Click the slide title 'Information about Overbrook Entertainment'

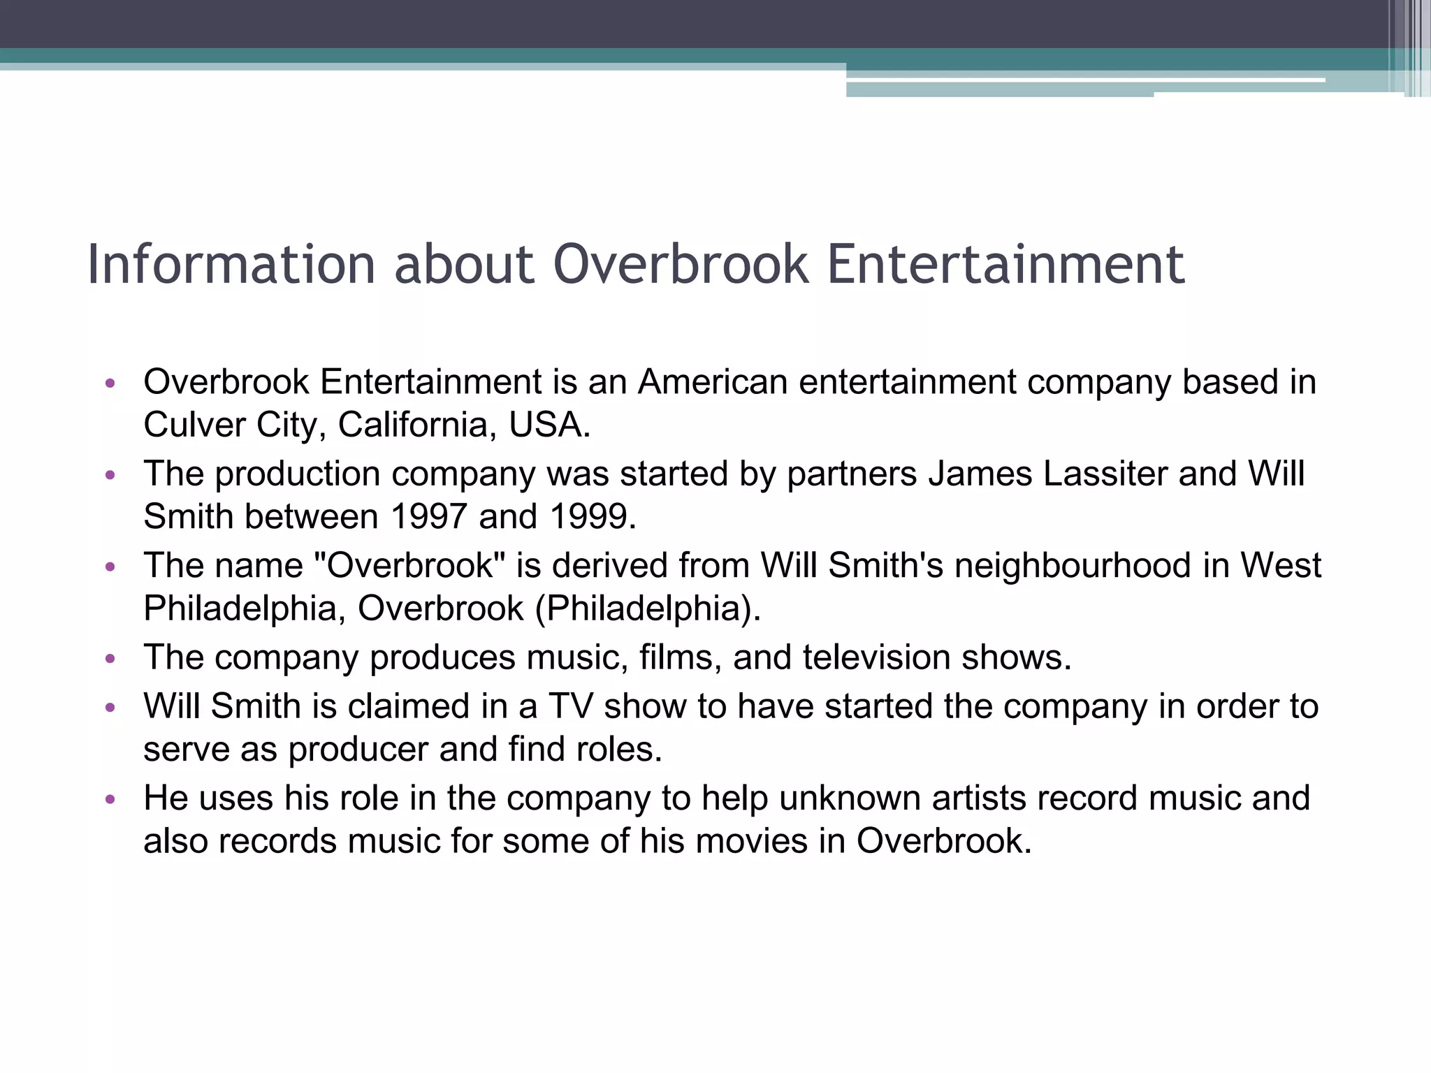coord(635,265)
